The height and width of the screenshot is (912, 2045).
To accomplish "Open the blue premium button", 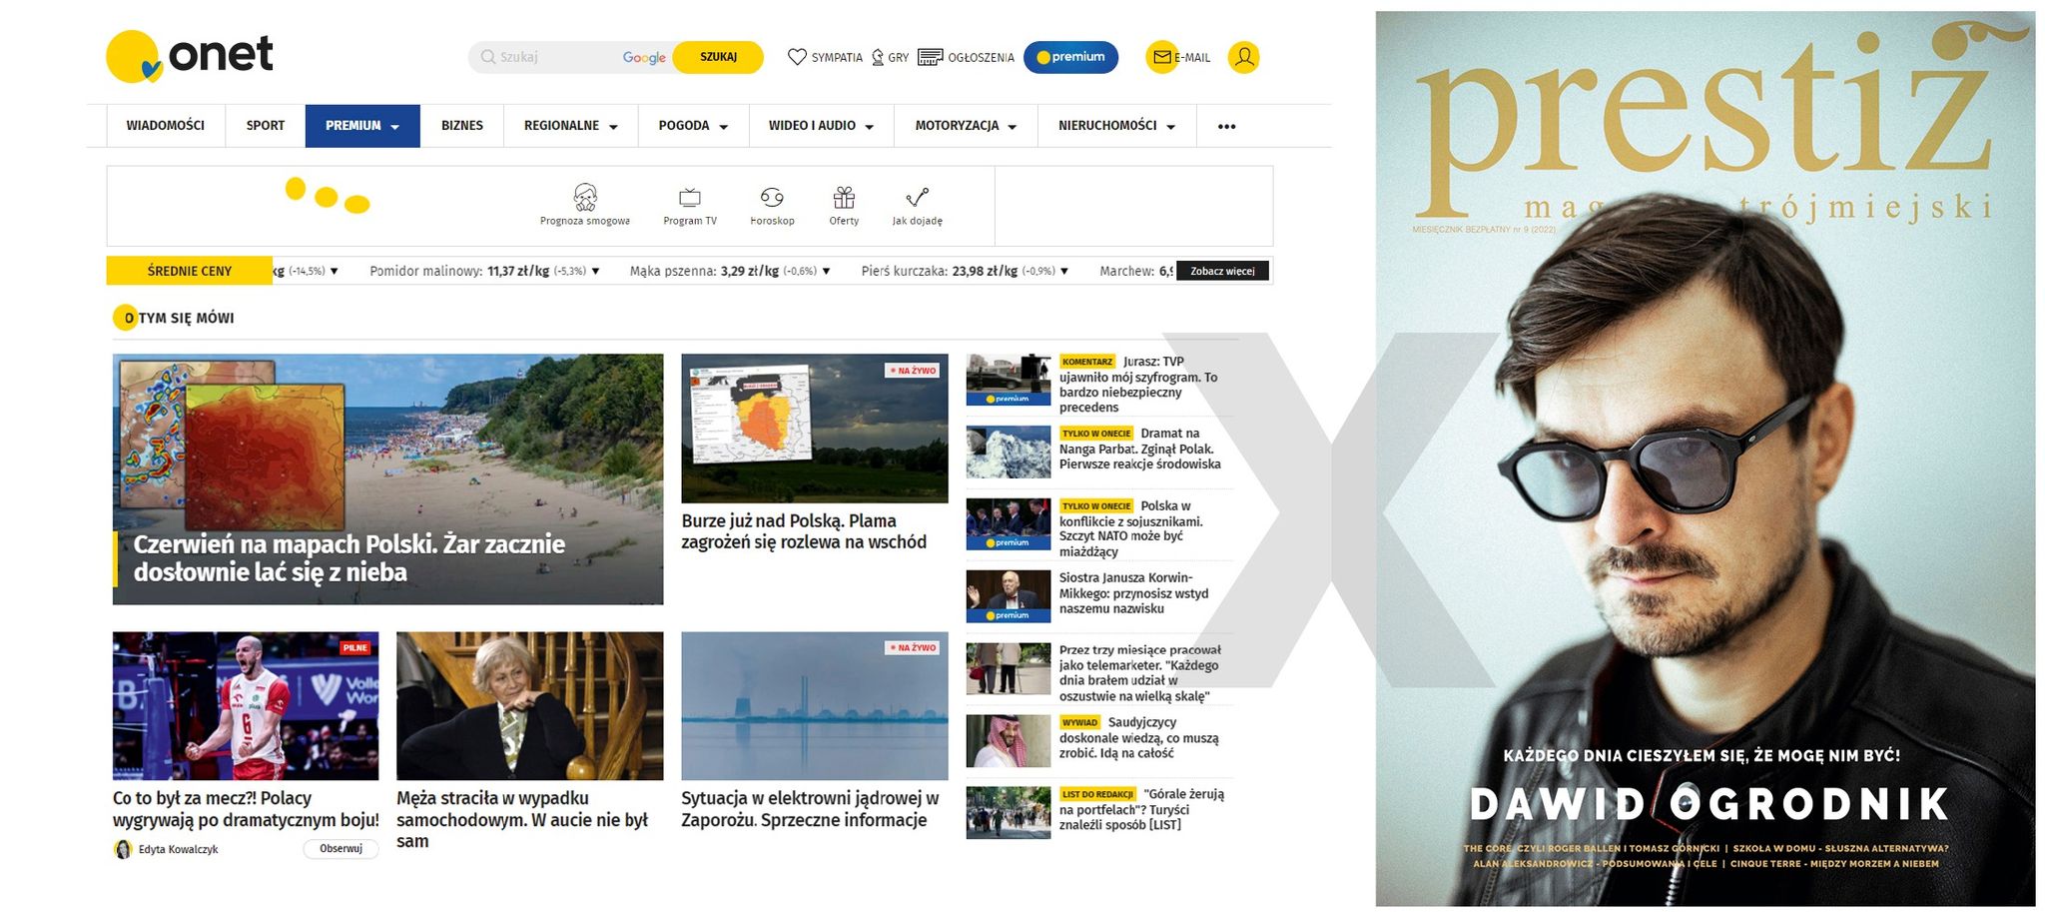I will coord(1070,57).
